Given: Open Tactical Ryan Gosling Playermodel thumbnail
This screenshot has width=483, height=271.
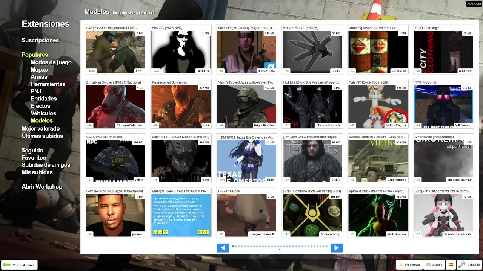Looking at the screenshot, I should [x=247, y=52].
